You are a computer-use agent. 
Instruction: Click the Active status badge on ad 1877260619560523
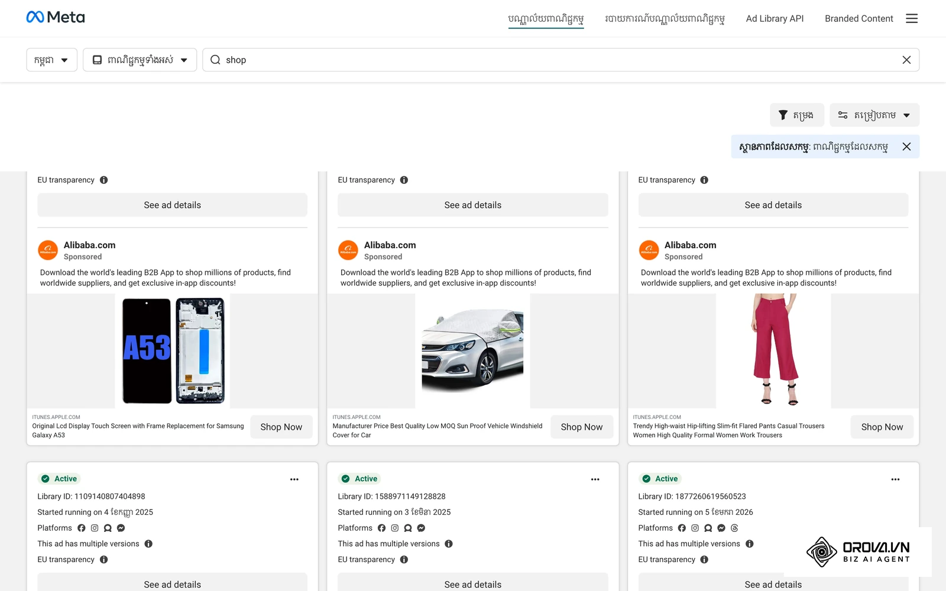click(x=660, y=479)
